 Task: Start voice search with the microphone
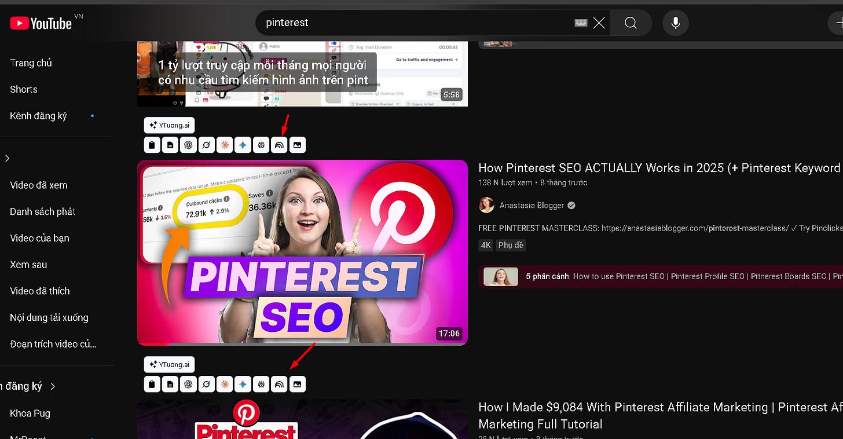[676, 23]
